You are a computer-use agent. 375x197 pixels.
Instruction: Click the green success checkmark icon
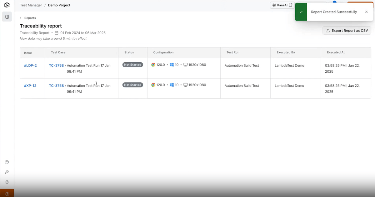click(301, 12)
